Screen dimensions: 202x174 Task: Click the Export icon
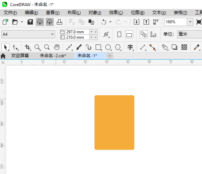click(x=146, y=22)
